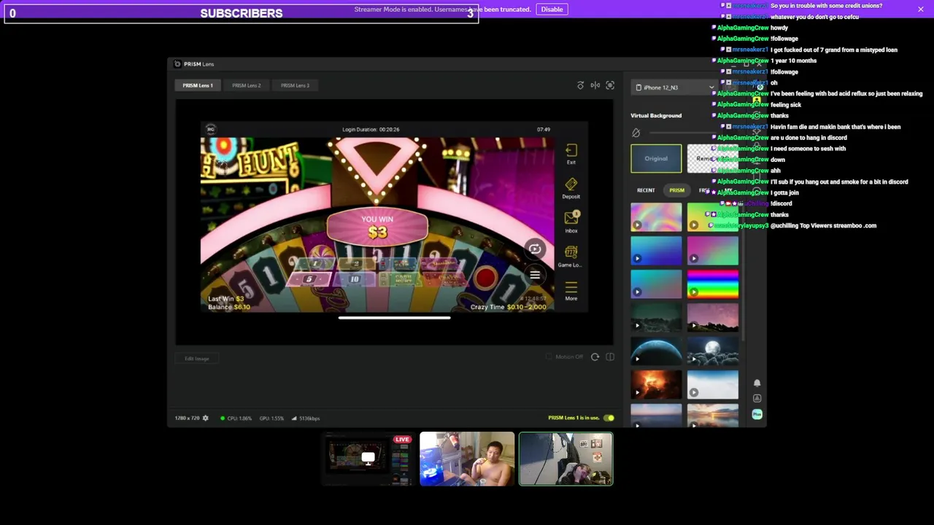
Task: Click the no-background icon under Virtual Background
Action: 636,133
